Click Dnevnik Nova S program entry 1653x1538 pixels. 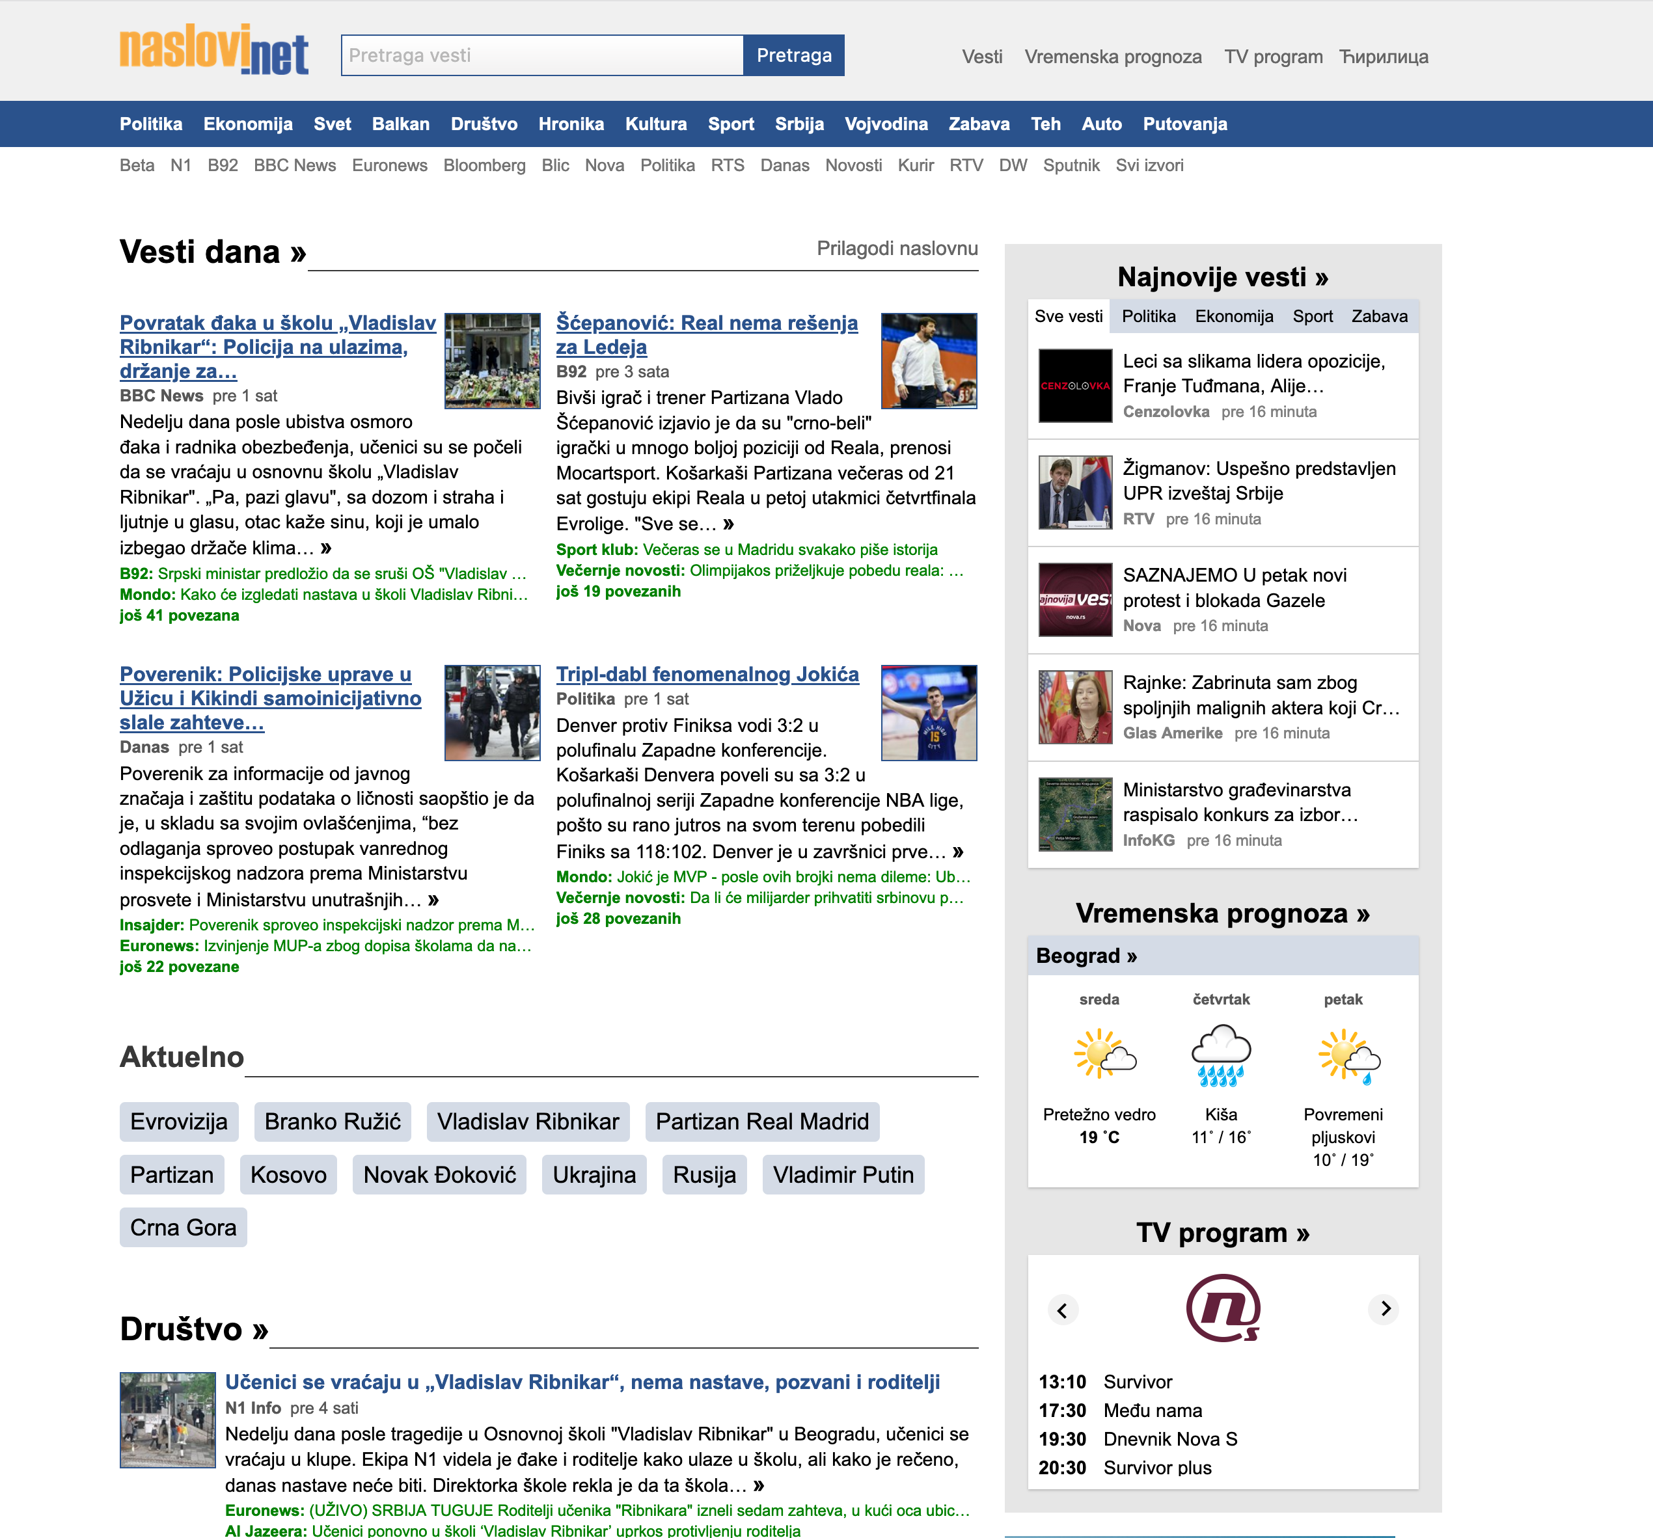[1170, 1439]
